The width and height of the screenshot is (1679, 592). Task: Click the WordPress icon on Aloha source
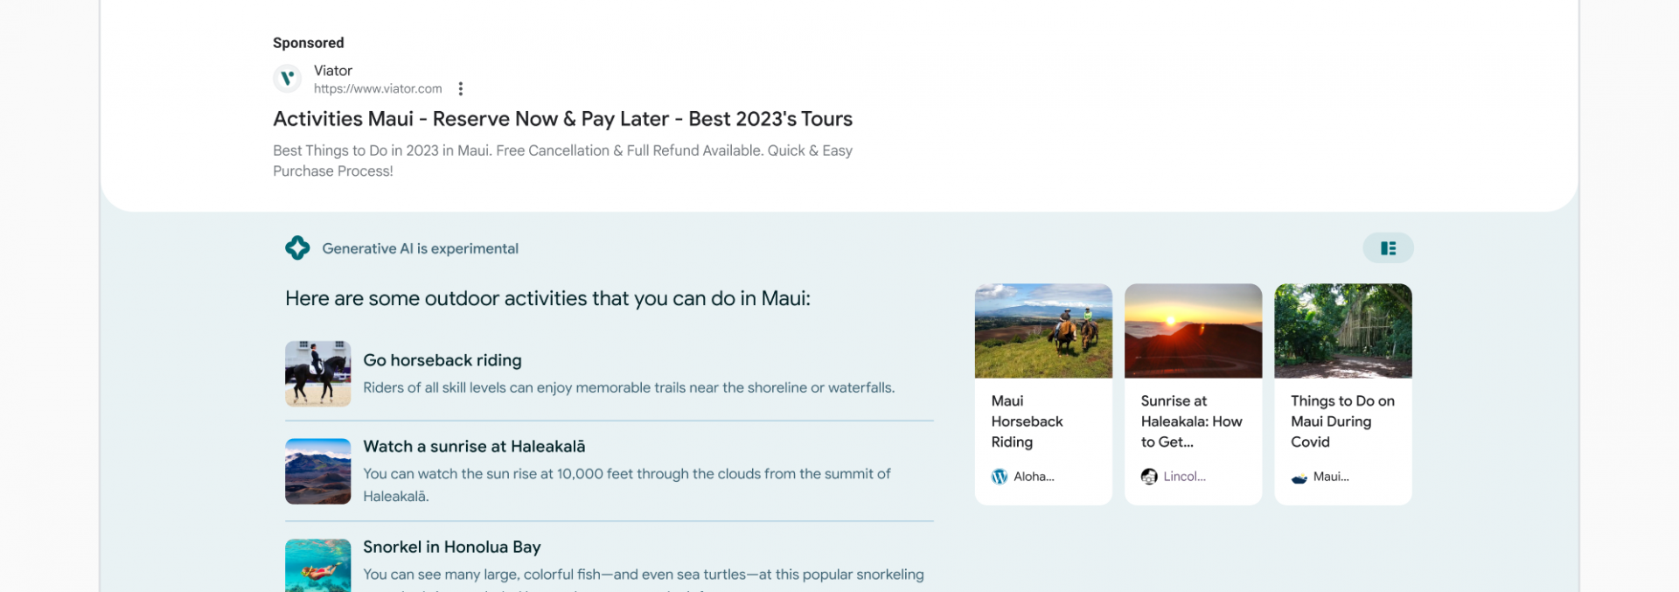1000,477
